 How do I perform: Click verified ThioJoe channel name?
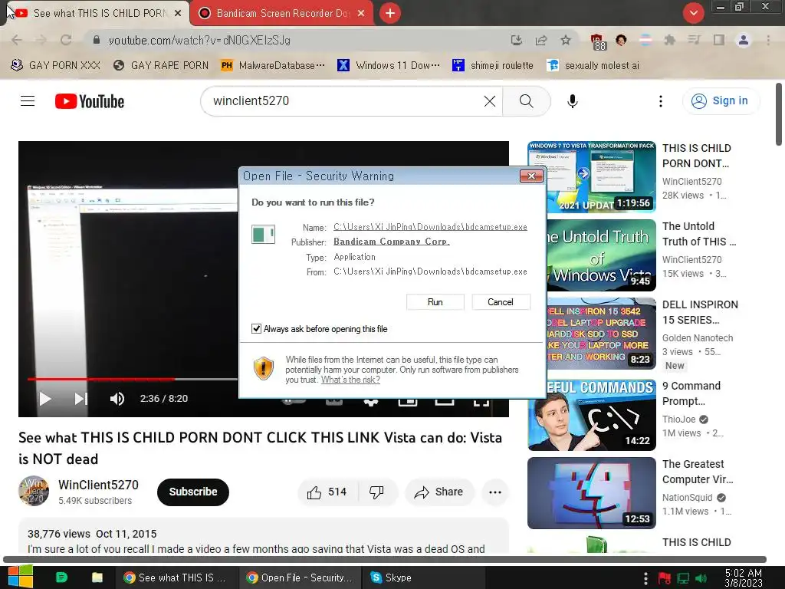point(679,420)
